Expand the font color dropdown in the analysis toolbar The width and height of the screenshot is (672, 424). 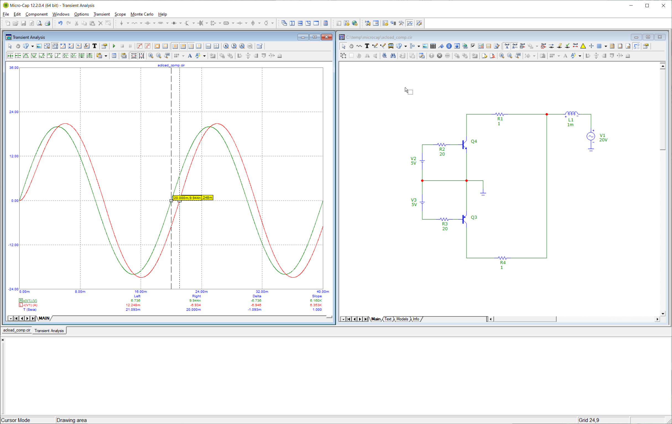pyautogui.click(x=204, y=56)
